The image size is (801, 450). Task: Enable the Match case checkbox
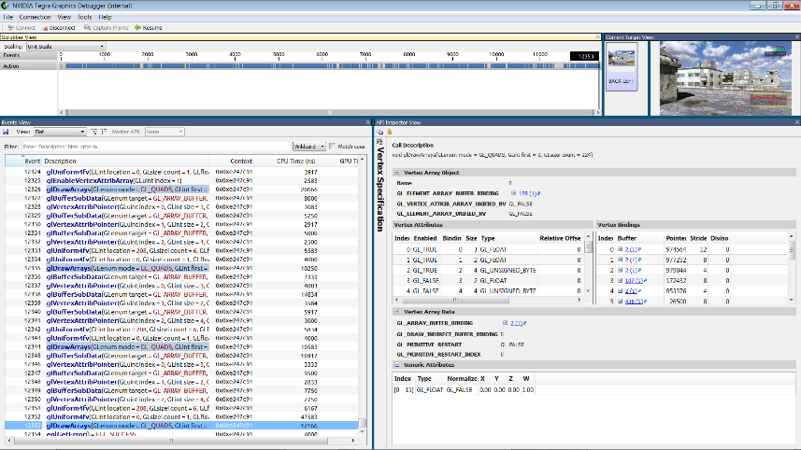333,147
